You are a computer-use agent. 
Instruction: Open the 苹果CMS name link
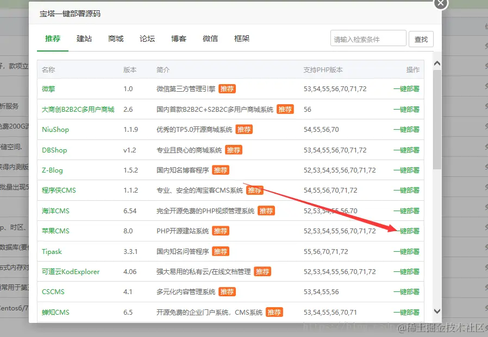point(55,231)
